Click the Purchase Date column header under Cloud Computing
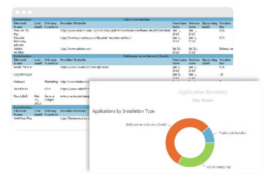The image size is (276, 188). [x=179, y=25]
